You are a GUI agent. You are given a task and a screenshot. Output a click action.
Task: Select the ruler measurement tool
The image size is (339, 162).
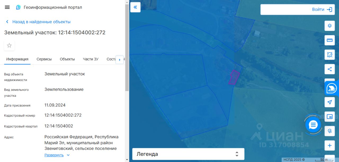[330, 40]
